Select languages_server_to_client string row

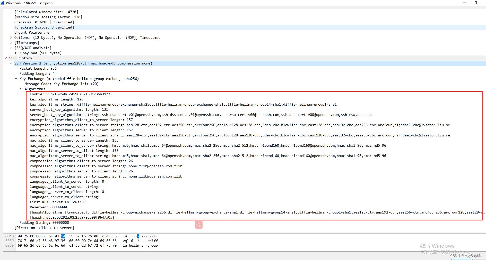tap(65, 197)
